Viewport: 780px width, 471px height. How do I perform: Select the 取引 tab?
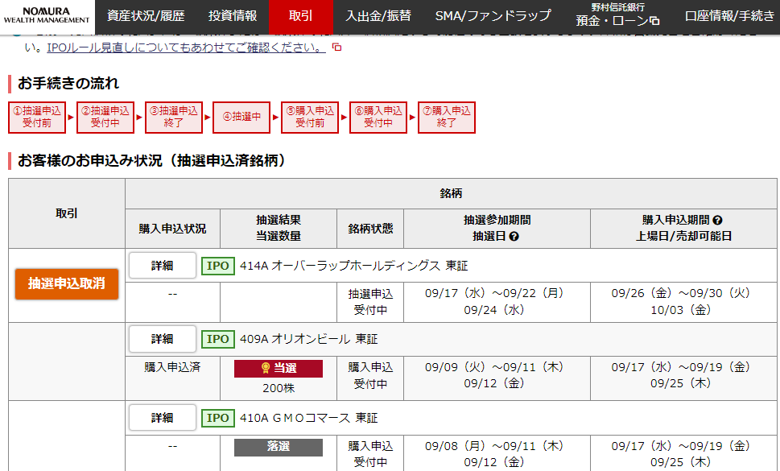[300, 16]
